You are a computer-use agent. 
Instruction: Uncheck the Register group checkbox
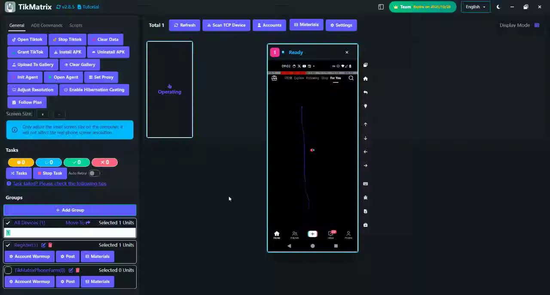click(8, 245)
